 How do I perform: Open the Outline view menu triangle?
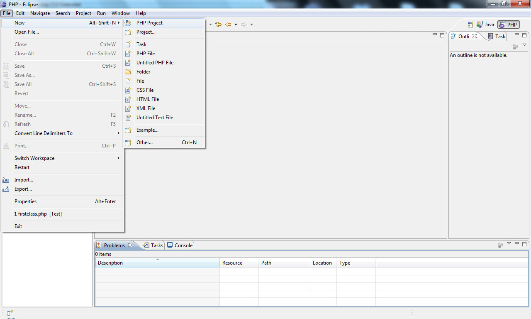[524, 45]
